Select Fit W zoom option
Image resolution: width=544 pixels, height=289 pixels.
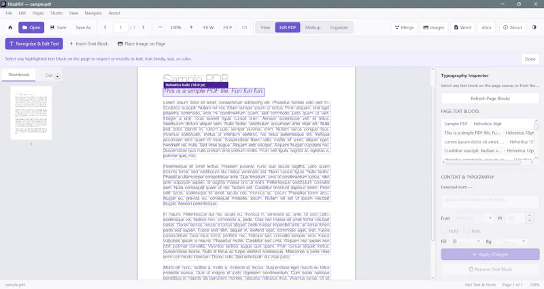pyautogui.click(x=209, y=27)
